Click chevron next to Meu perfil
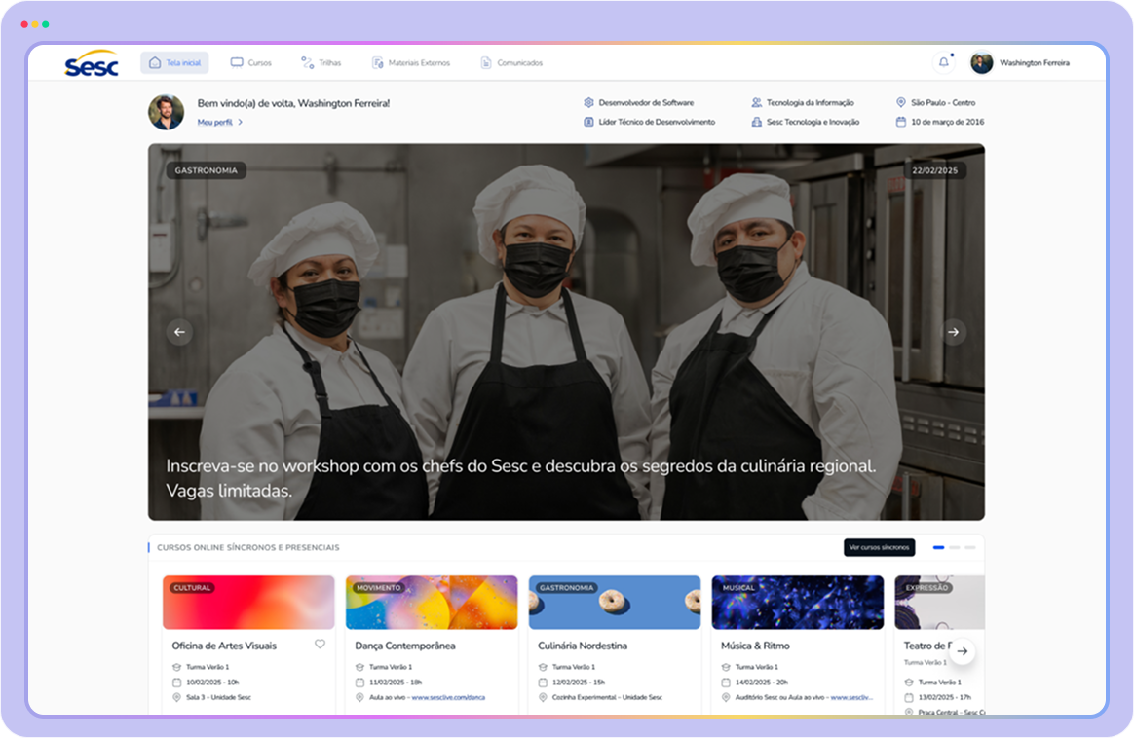This screenshot has height=738, width=1134. [240, 122]
